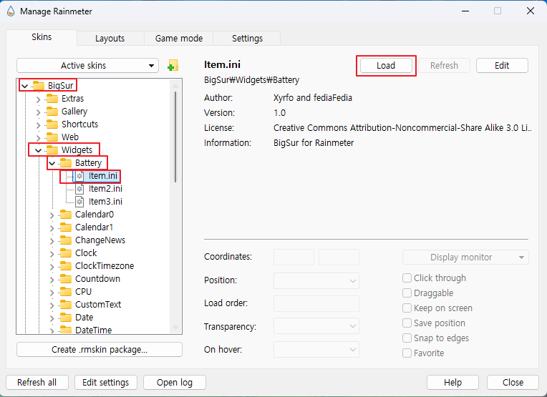Click the CPU folder icon
Image resolution: width=547 pixels, height=397 pixels.
coord(66,292)
